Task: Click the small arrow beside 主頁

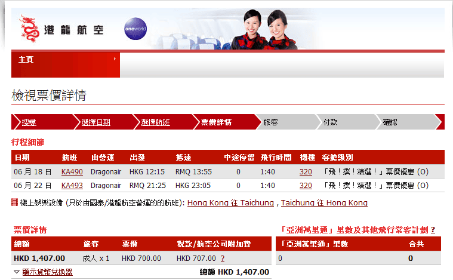Action: coord(114,59)
